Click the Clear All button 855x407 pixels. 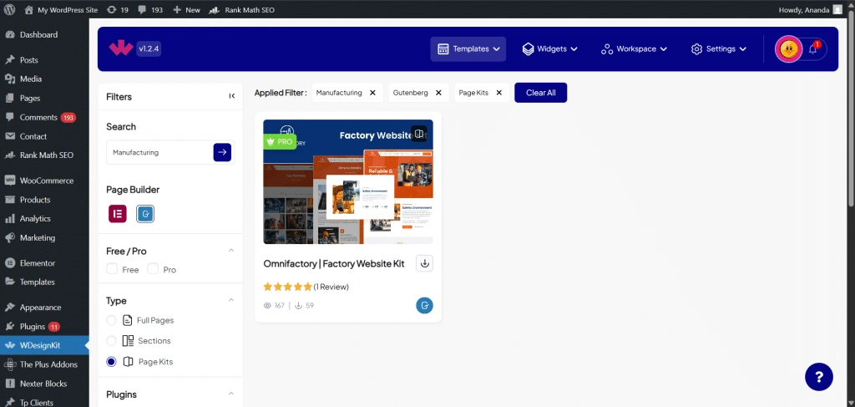pos(541,93)
